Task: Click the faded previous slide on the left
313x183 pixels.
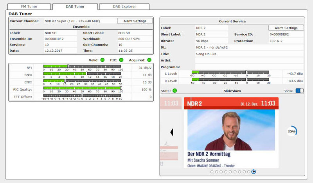Action: 171,132
